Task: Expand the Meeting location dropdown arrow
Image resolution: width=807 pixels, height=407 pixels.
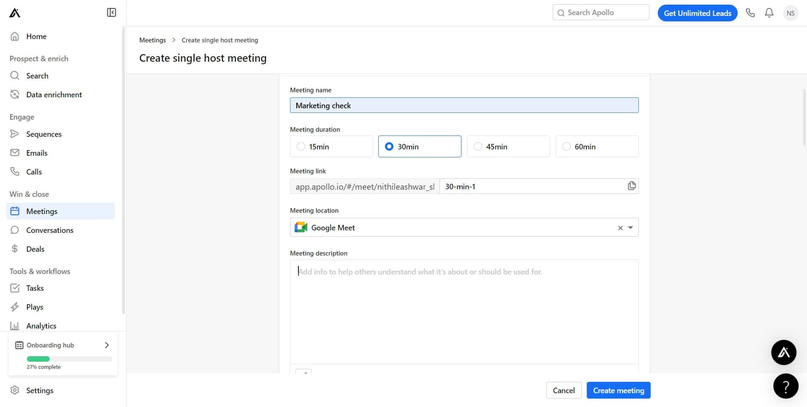Action: point(630,228)
